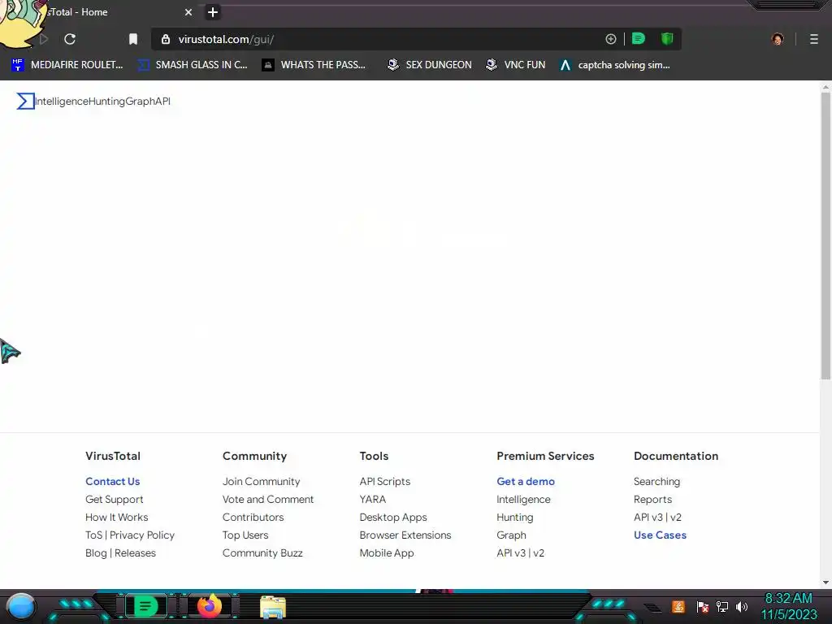
Task: Click Join Community link
Action: pyautogui.click(x=261, y=481)
